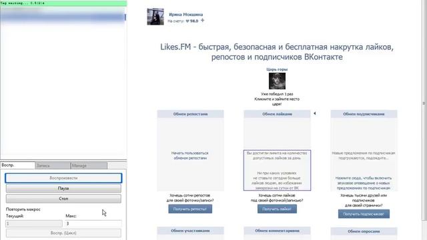This screenshot has width=427, height=240.
Task: Click the Царь горы title link
Action: (x=277, y=69)
